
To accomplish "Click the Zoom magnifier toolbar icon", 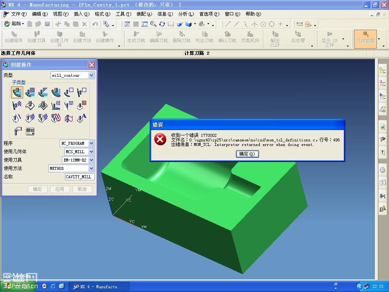I will [153, 24].
